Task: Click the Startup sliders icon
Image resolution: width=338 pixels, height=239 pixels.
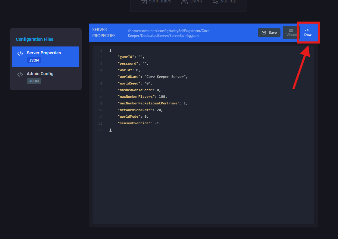Action: (x=215, y=2)
